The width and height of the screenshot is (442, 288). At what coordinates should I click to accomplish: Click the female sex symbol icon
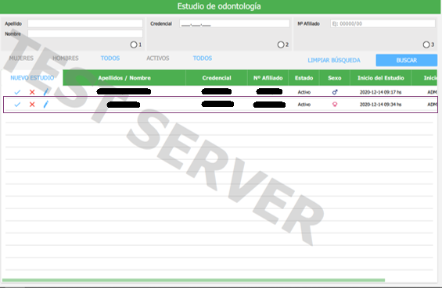(335, 105)
